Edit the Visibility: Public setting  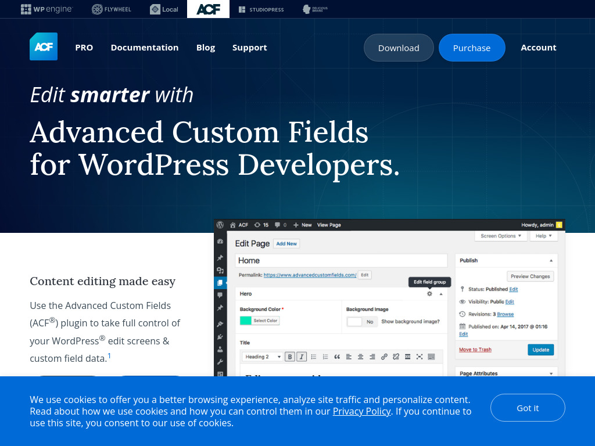coord(510,302)
